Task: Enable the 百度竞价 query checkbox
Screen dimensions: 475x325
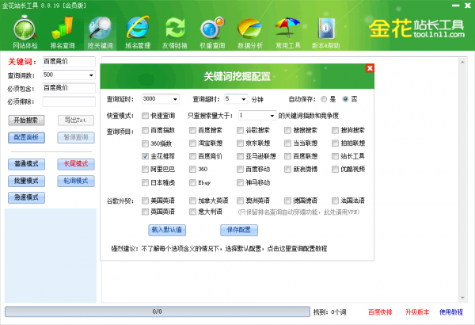Action: click(x=192, y=156)
